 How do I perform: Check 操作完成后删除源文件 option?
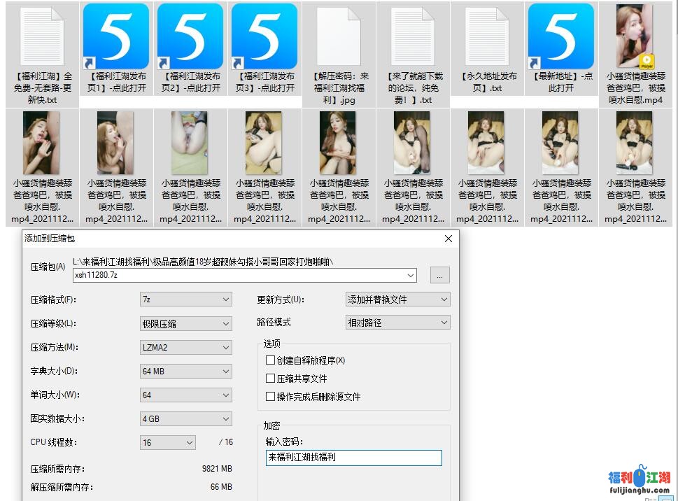271,397
